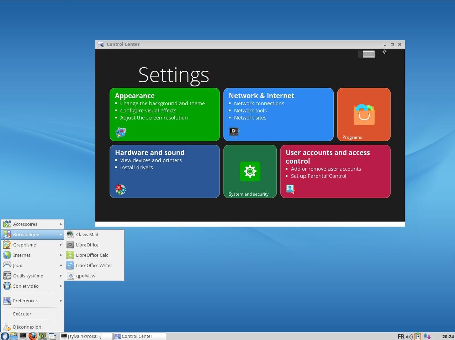Click "Add or remove user accounts" link

pos(326,169)
